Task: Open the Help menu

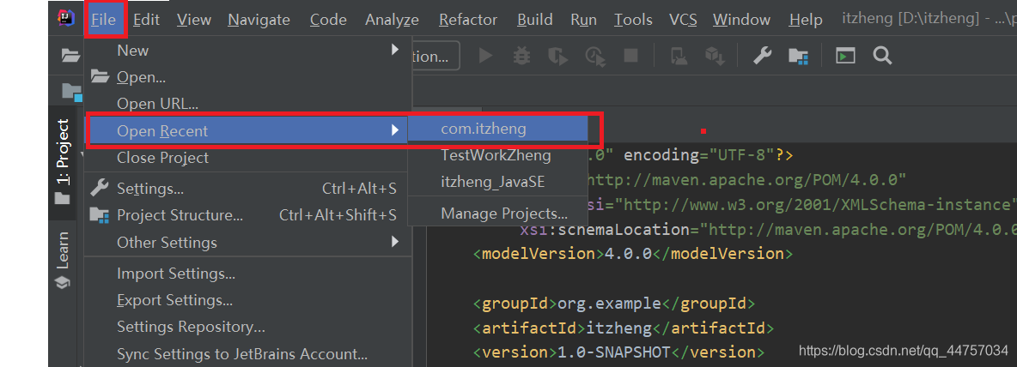Action: [x=806, y=20]
